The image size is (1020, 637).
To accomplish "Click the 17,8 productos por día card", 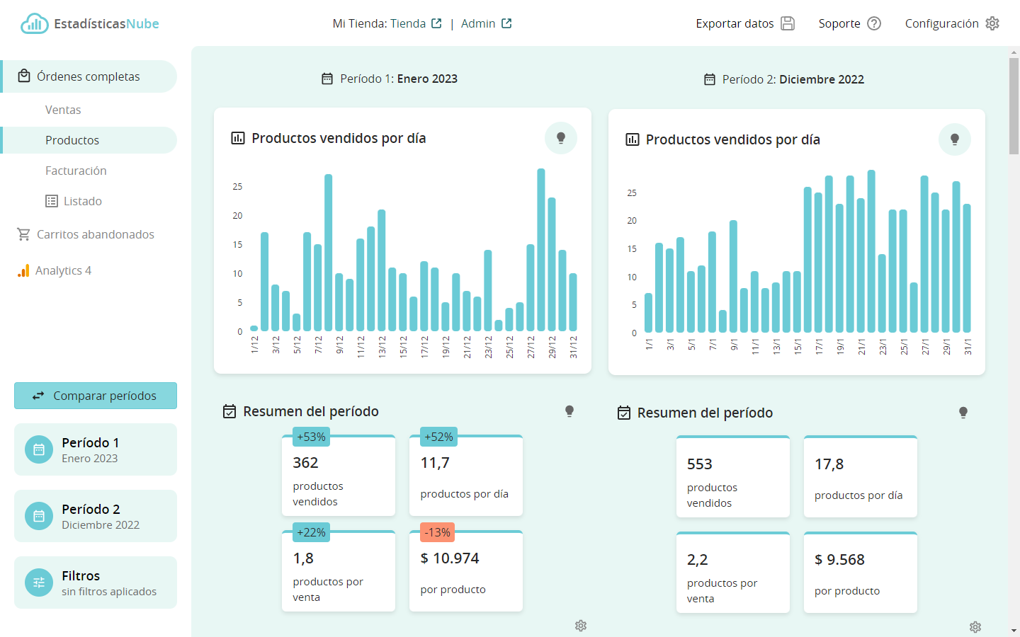I will [861, 476].
